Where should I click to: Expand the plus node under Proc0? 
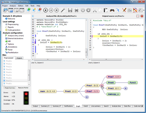(87, 97)
